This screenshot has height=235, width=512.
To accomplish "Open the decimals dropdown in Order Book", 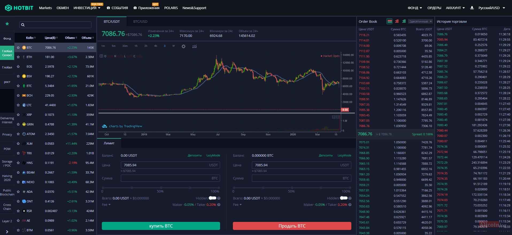I will click(421, 21).
